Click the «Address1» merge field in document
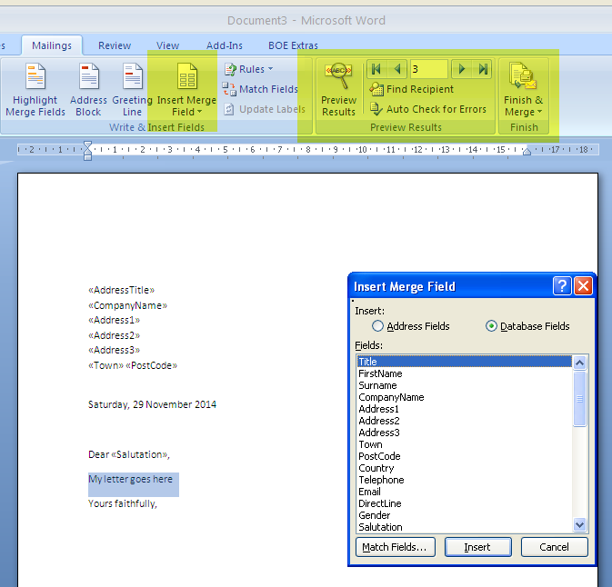Screen dimensions: 612x587 click(114, 320)
